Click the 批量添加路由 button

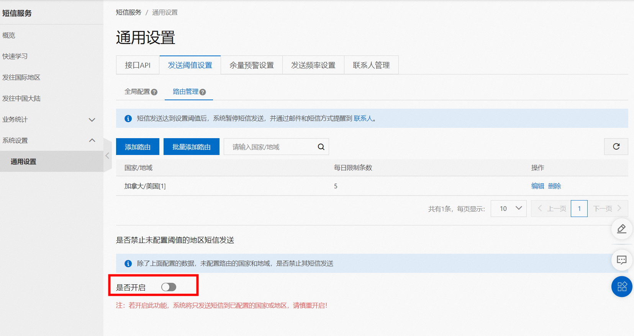click(192, 147)
